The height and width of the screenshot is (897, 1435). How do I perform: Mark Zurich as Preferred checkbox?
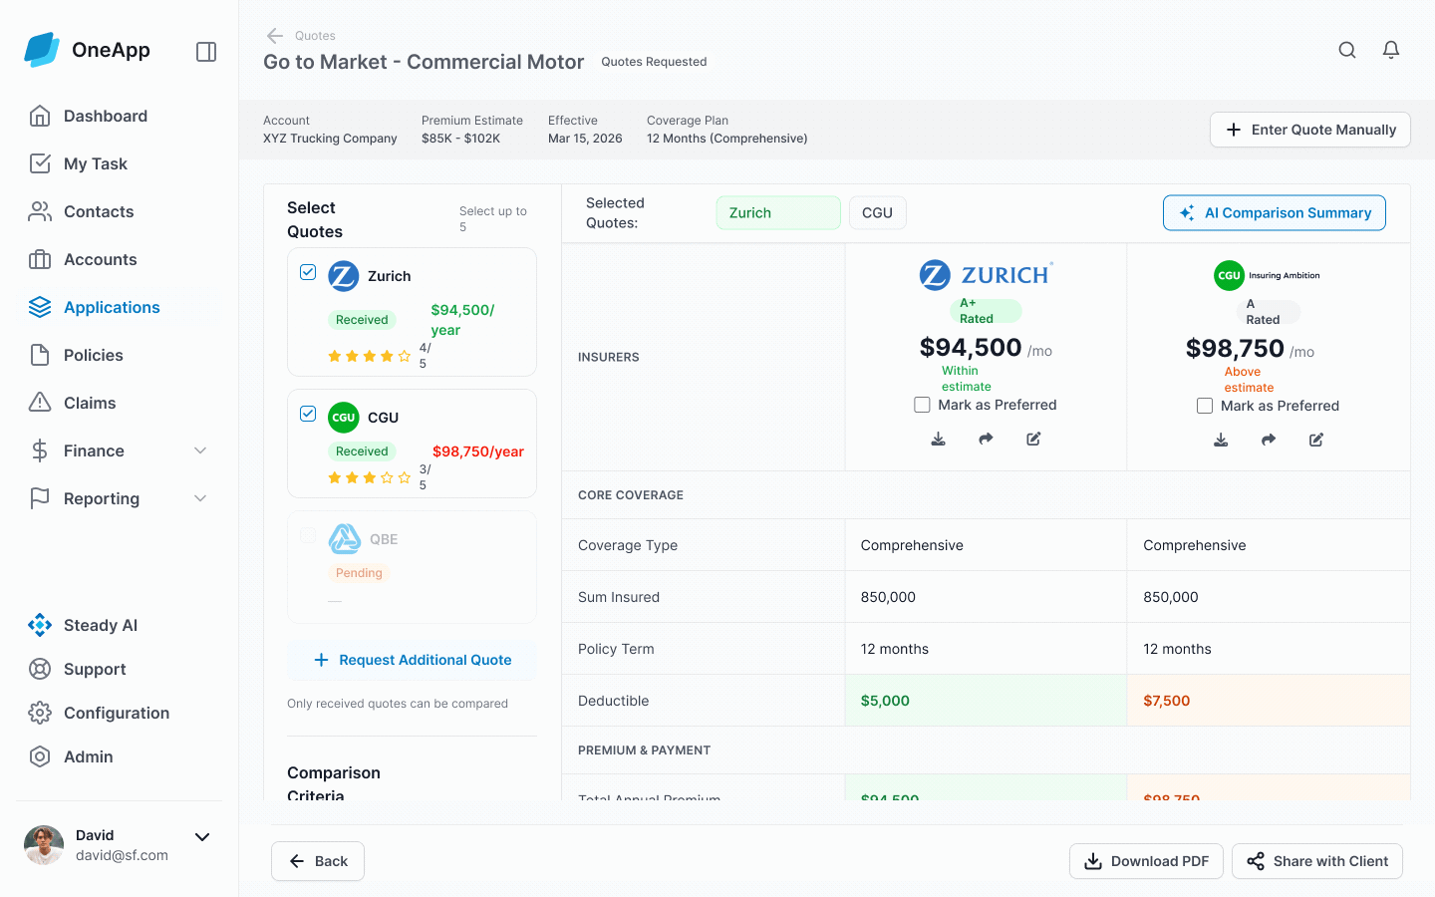922,405
